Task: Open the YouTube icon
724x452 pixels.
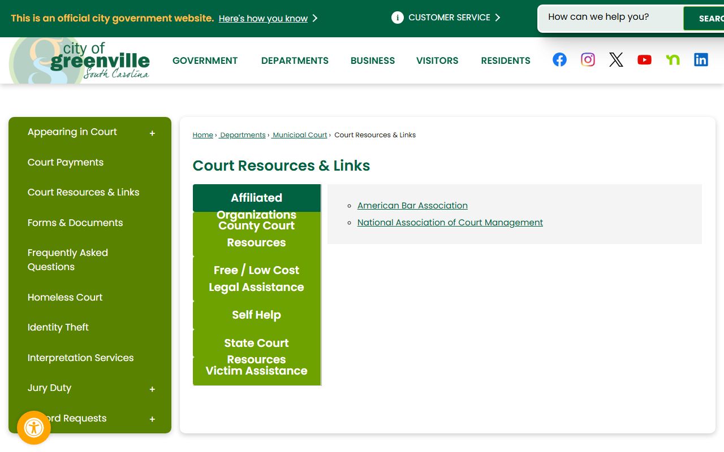Action: (644, 60)
